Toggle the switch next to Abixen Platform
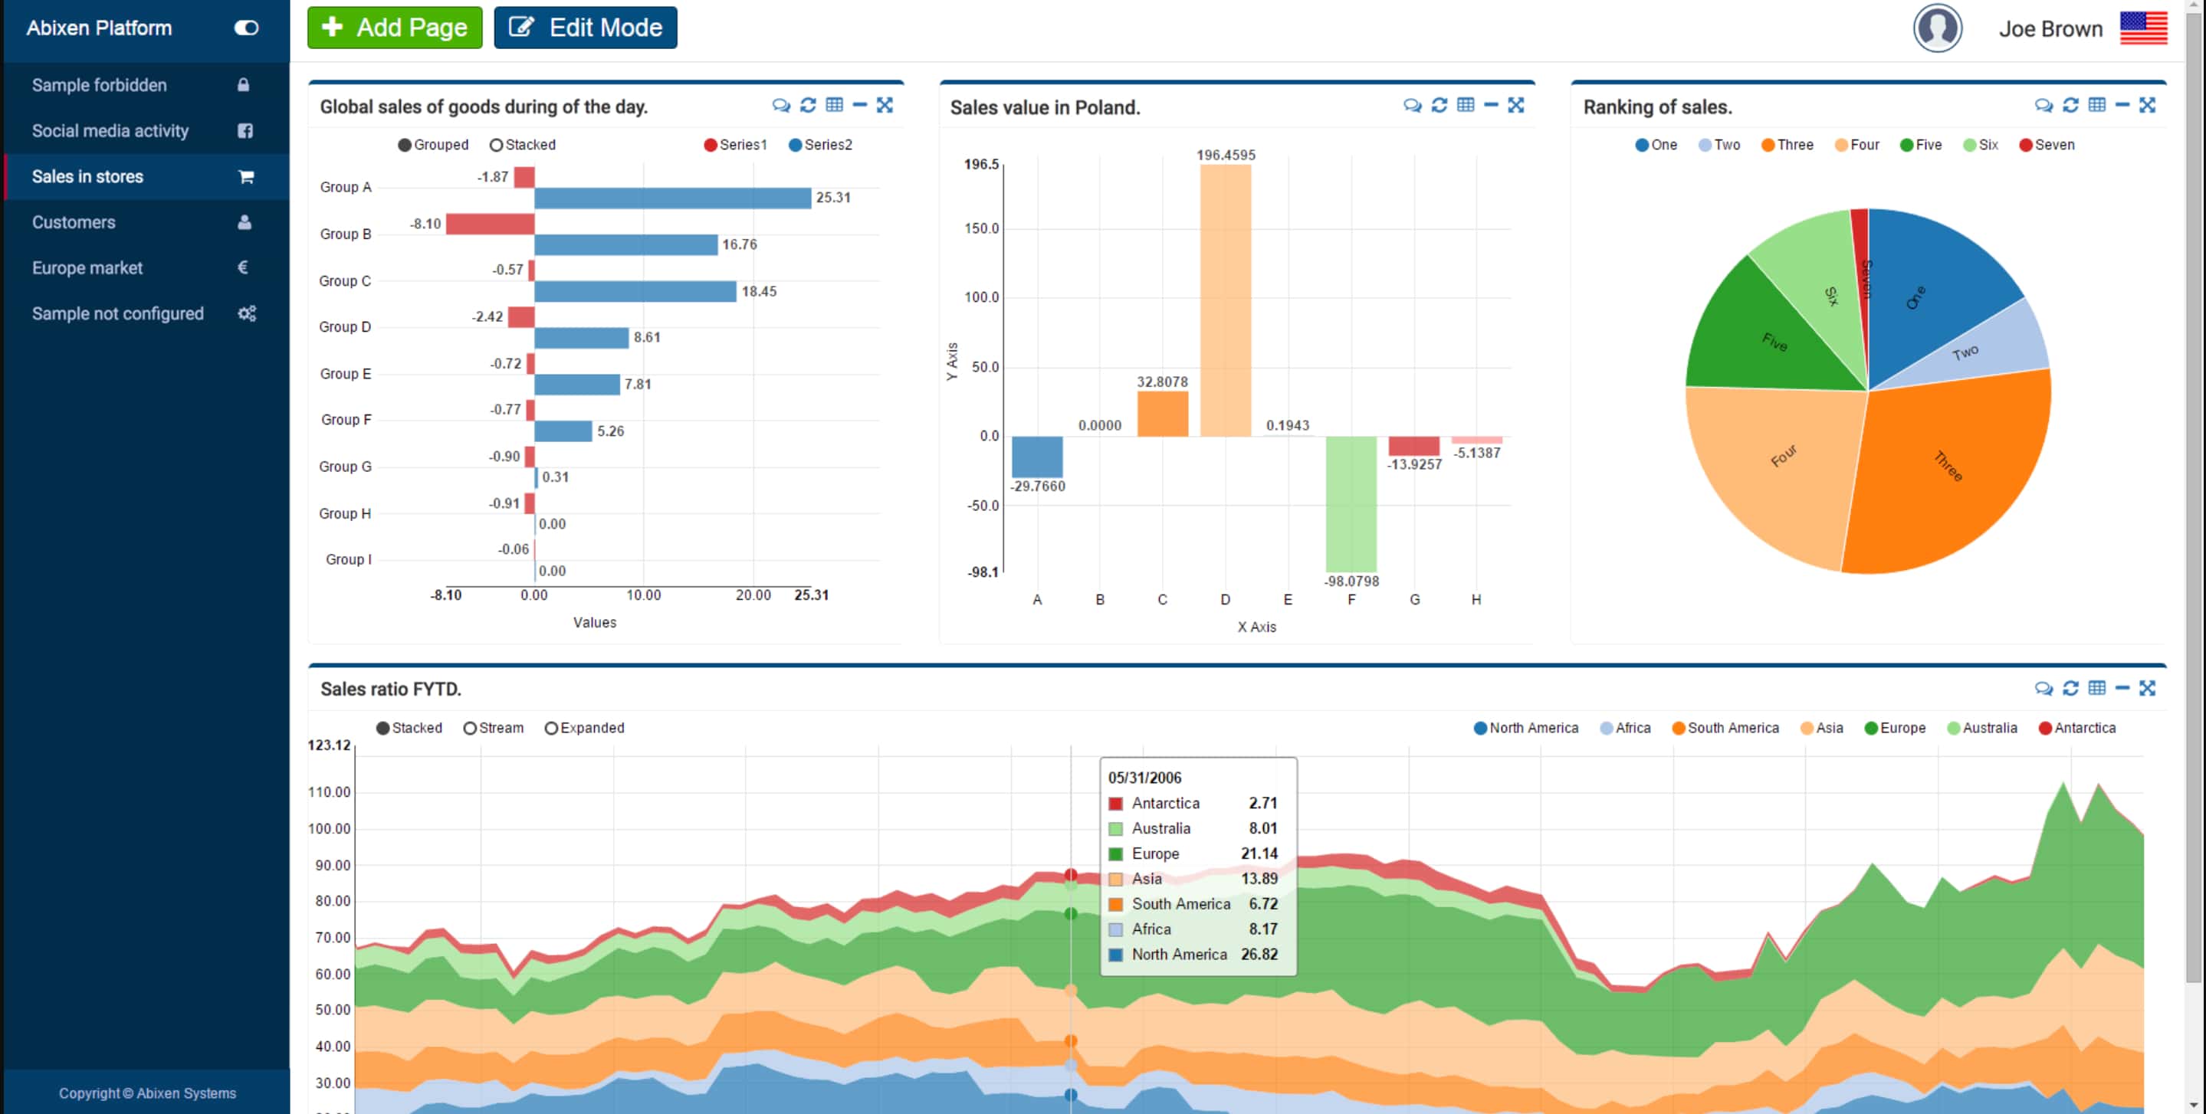Screen dimensions: 2206x1114 (245, 28)
